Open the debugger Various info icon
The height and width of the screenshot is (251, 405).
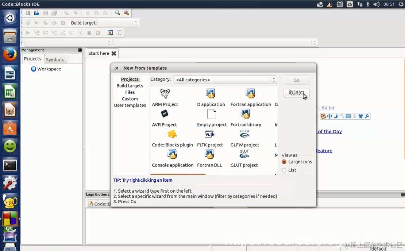pyautogui.click(x=119, y=33)
